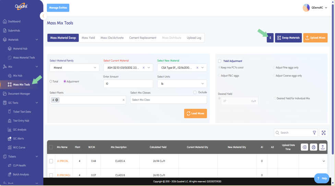Clear the selected current material ASH
335x186 pixels.
coord(144,68)
